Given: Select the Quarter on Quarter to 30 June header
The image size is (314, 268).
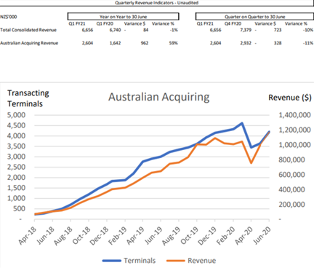Looking at the screenshot, I should coord(254,17).
